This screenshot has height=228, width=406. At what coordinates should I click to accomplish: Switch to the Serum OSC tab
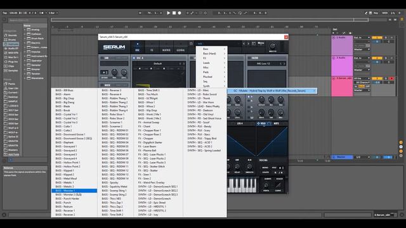coord(138,47)
